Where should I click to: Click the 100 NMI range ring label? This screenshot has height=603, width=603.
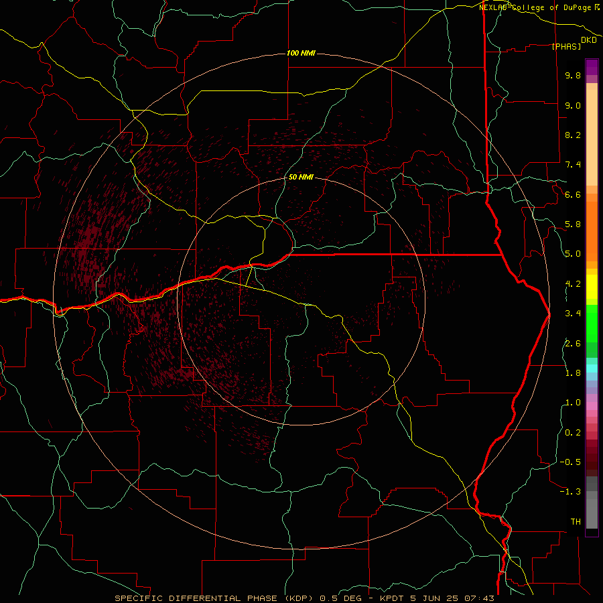pyautogui.click(x=301, y=53)
